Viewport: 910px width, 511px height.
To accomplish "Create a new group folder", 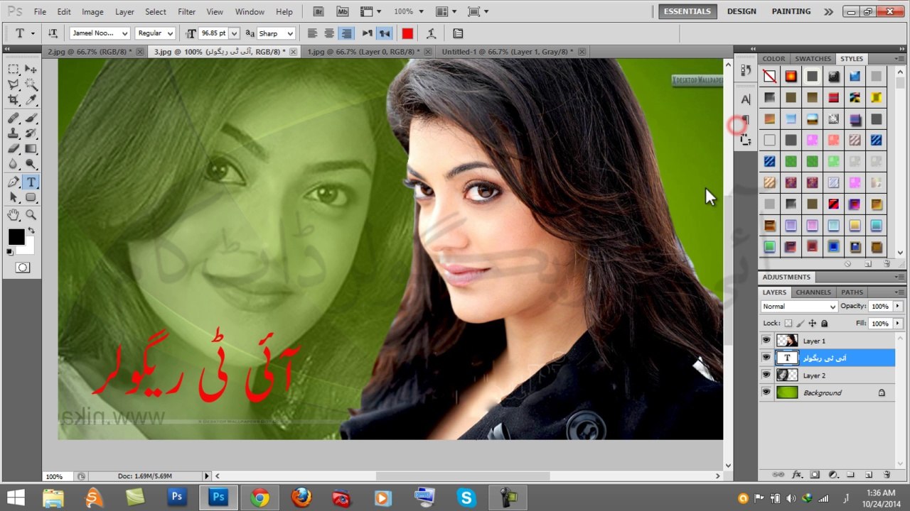I will [x=850, y=474].
